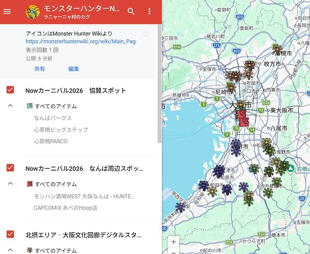Click the author name ラニャーニャ村のカク
Screen dimensions: 310x254
point(67,17)
